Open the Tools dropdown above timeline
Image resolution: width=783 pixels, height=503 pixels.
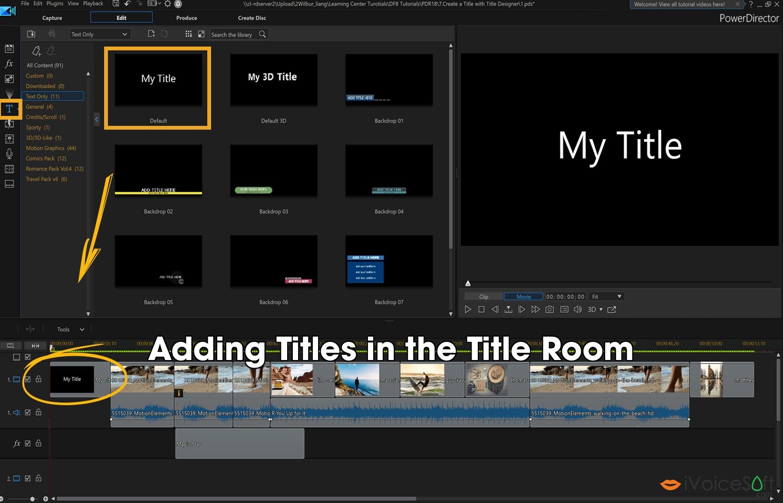point(70,329)
